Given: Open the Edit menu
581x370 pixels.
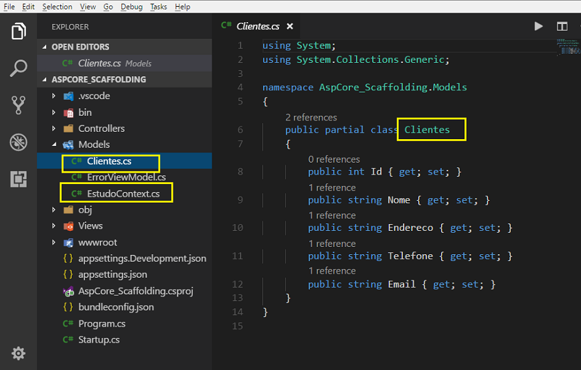Looking at the screenshot, I should 28,7.
